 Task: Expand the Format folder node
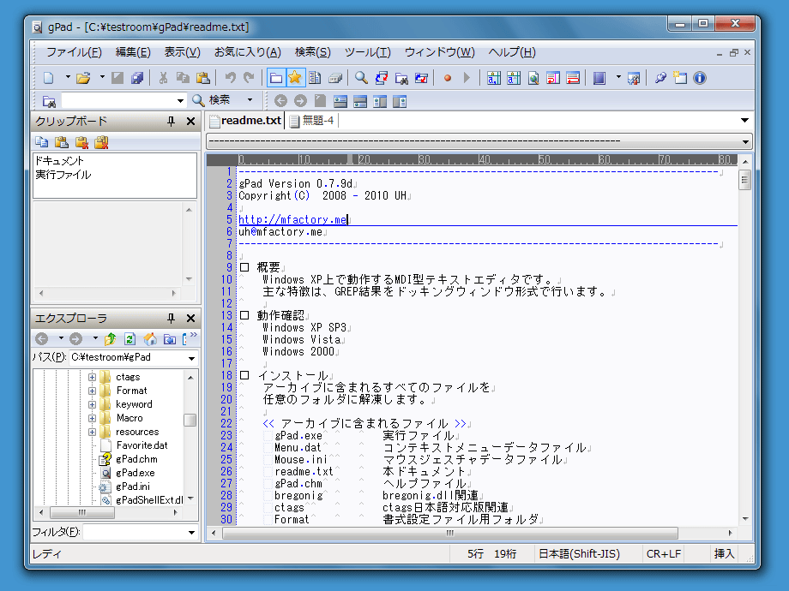92,391
